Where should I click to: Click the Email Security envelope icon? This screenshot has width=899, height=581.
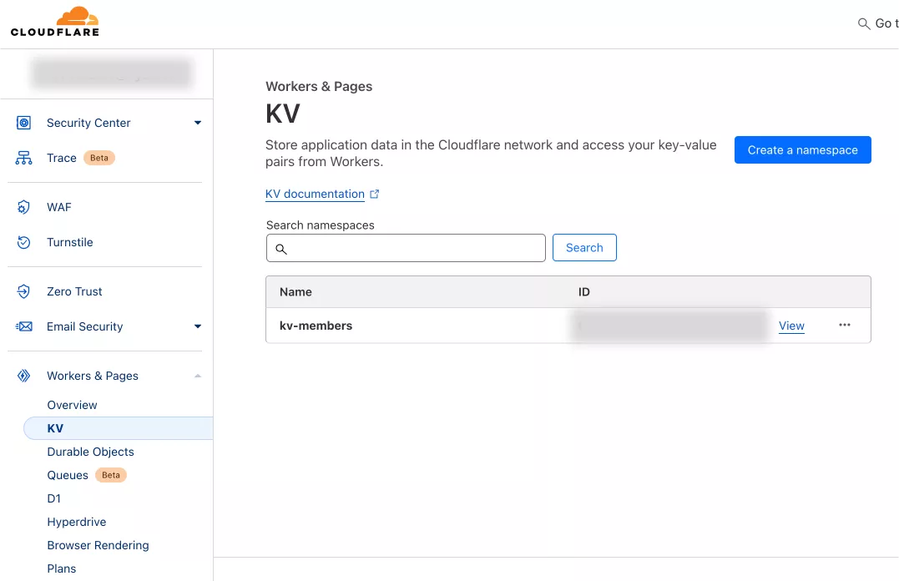24,326
